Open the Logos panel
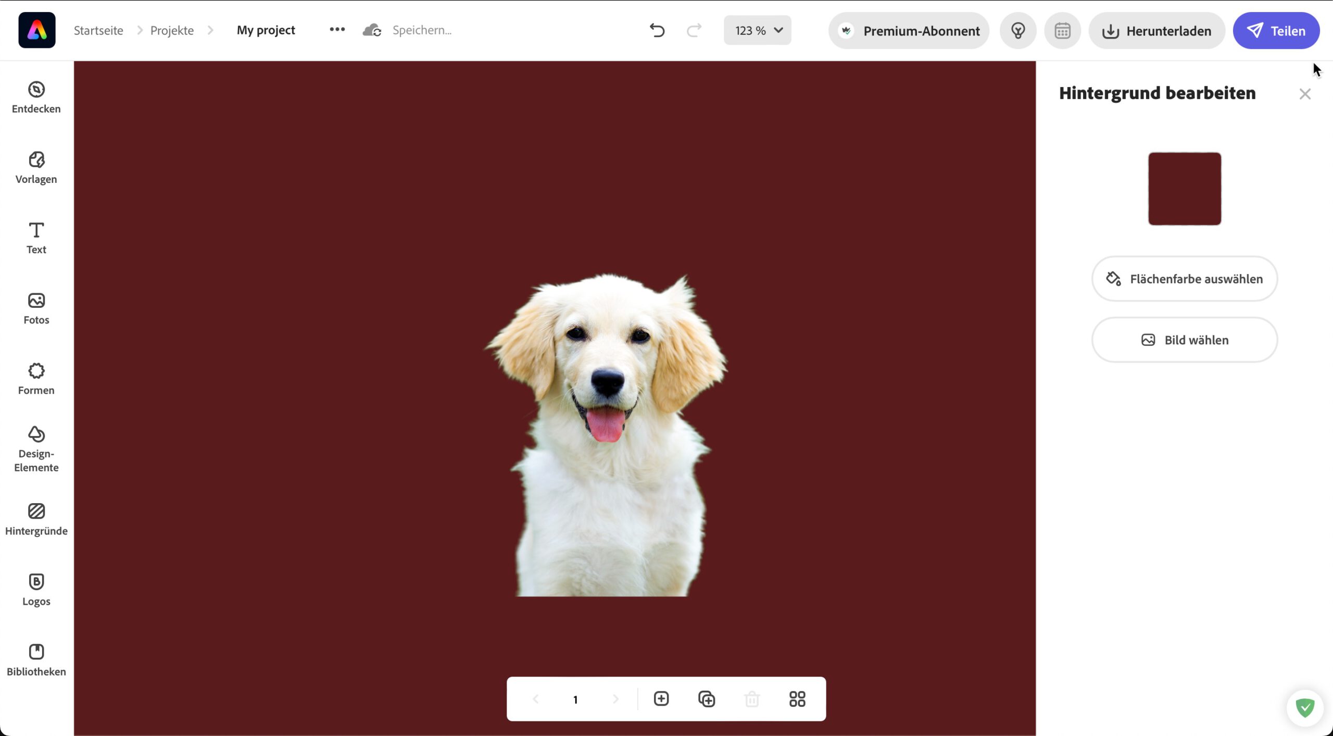Image resolution: width=1333 pixels, height=736 pixels. click(36, 589)
